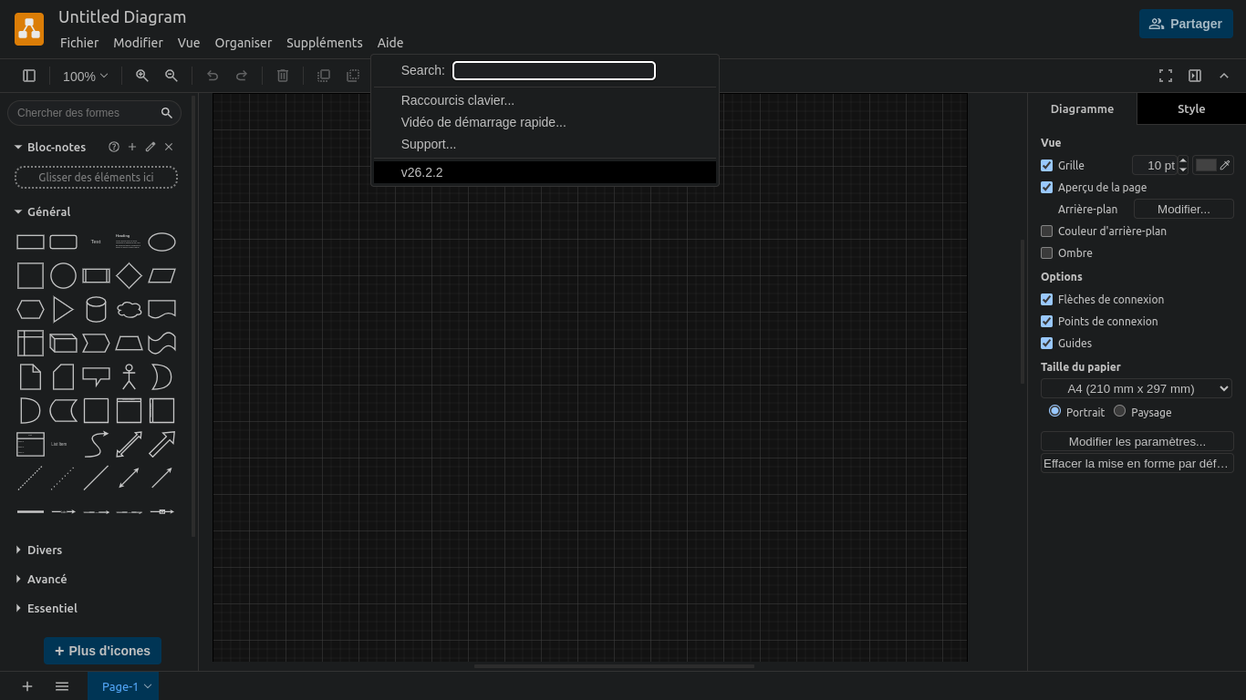Expand the Avancé shapes section
Viewport: 1246px width, 700px height.
point(18,579)
